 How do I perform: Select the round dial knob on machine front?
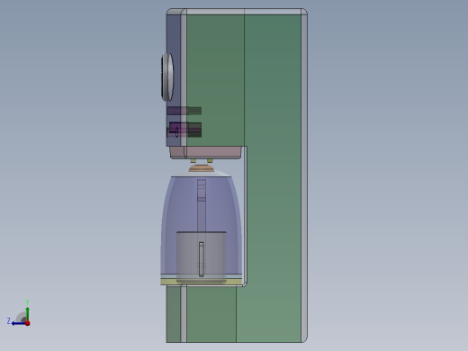(x=167, y=77)
